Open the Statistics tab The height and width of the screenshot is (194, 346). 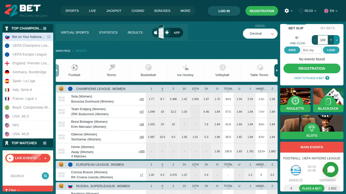click(108, 32)
